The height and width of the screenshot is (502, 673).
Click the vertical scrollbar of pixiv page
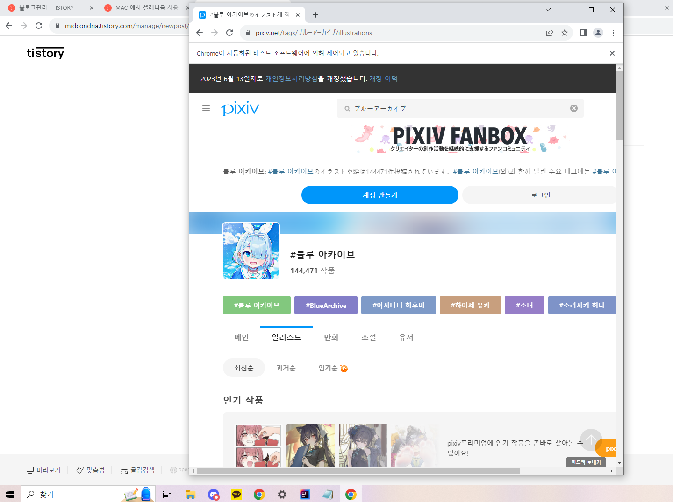coord(619,106)
